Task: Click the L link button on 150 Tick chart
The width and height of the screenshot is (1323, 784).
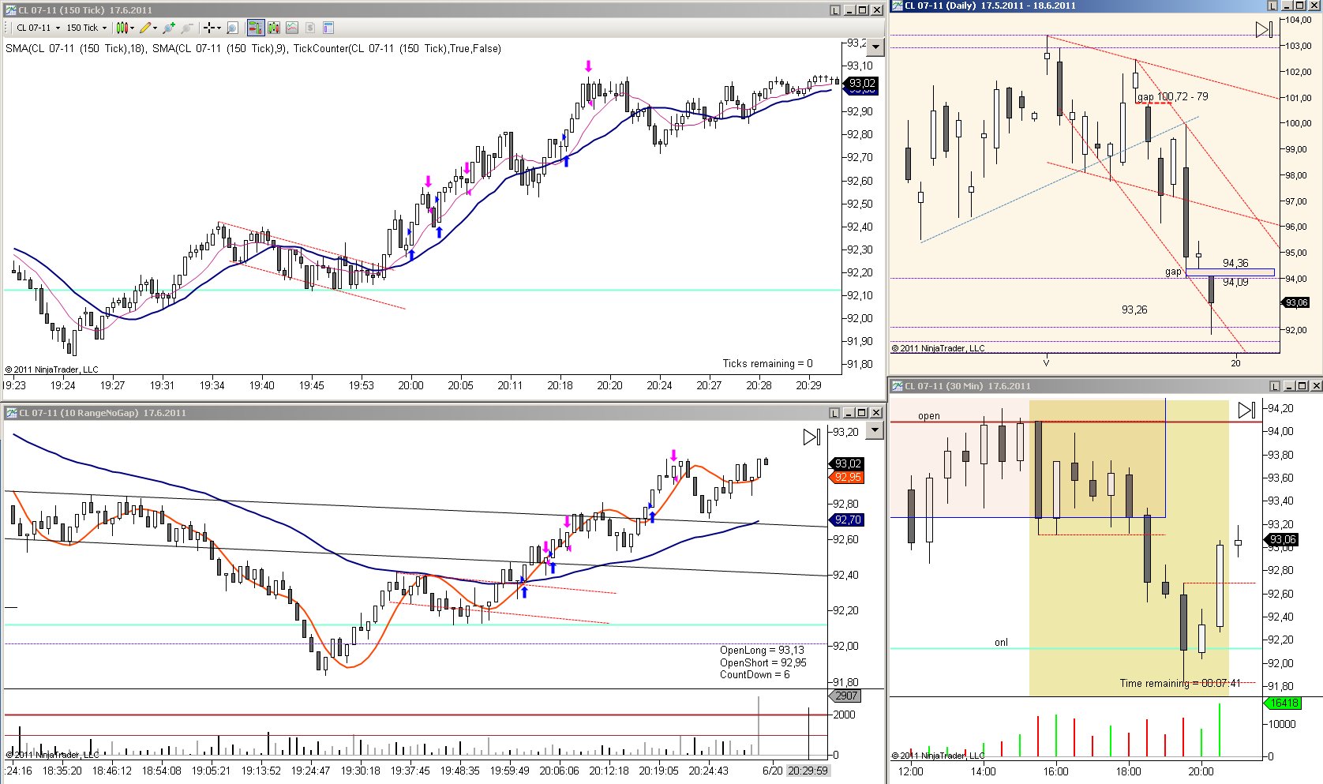Action: point(835,10)
